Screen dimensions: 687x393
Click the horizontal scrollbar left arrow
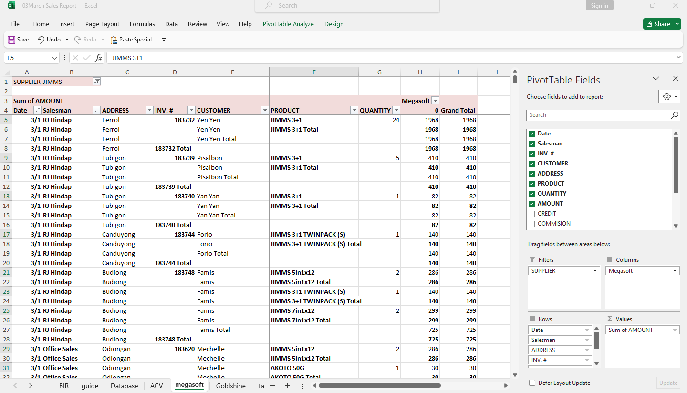(314, 386)
